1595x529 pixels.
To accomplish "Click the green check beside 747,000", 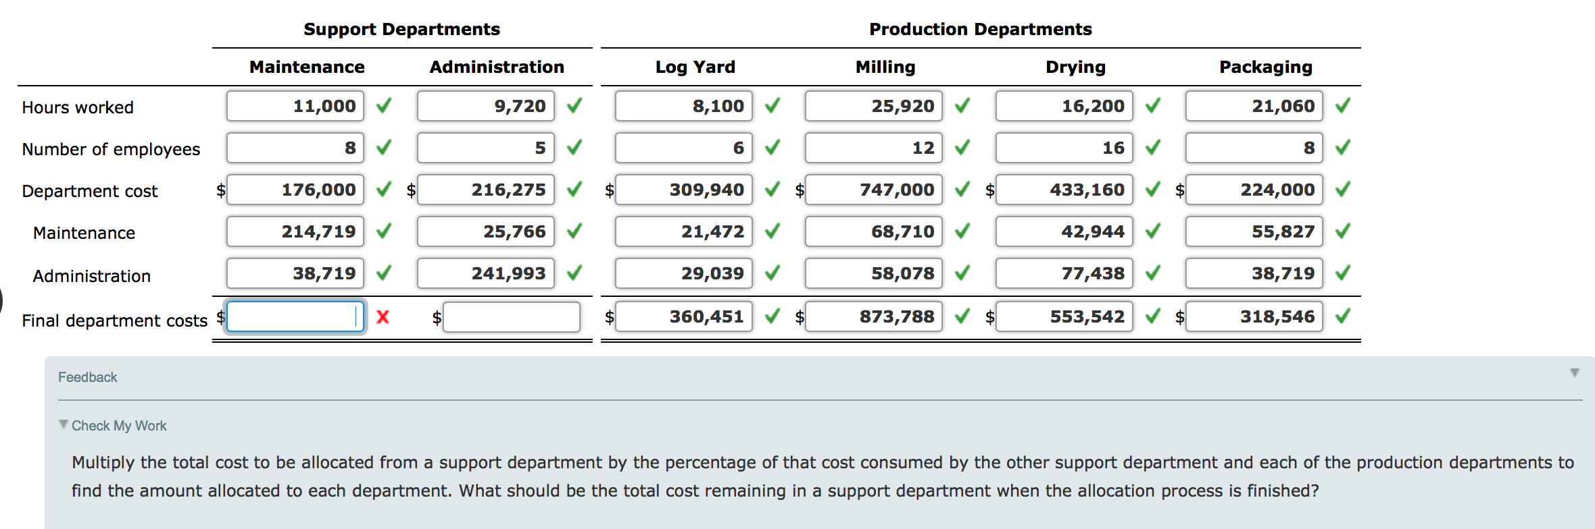I will pyautogui.click(x=962, y=189).
